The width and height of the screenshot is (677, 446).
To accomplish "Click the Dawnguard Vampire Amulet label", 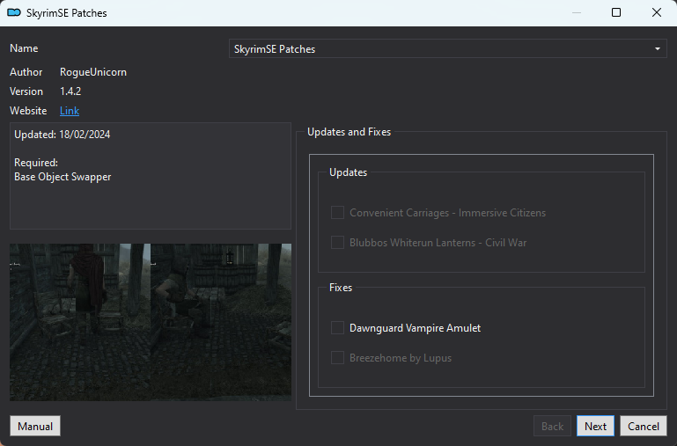I will 415,328.
